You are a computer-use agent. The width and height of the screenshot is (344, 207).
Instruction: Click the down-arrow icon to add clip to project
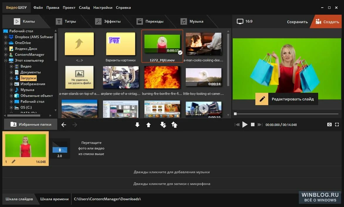[x=137, y=124]
